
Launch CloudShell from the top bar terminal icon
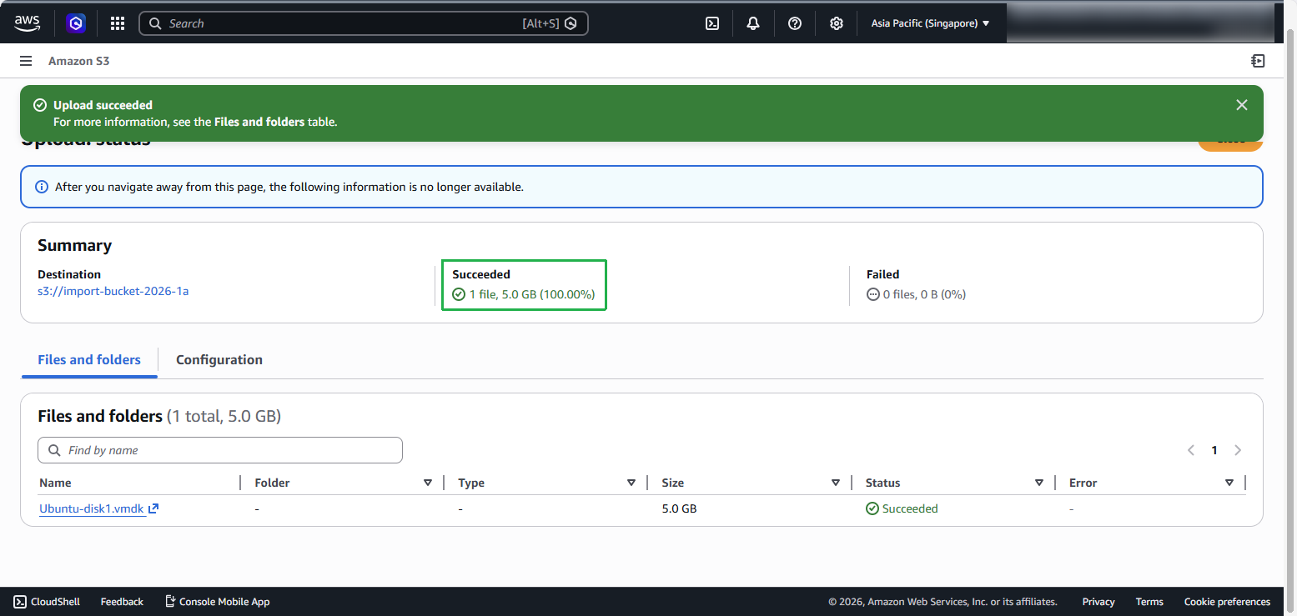point(712,23)
